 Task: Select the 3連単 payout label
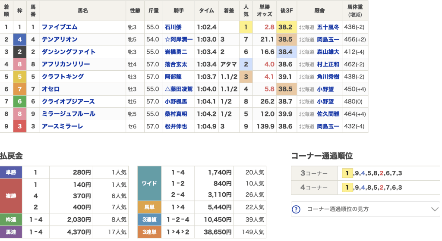point(149,232)
